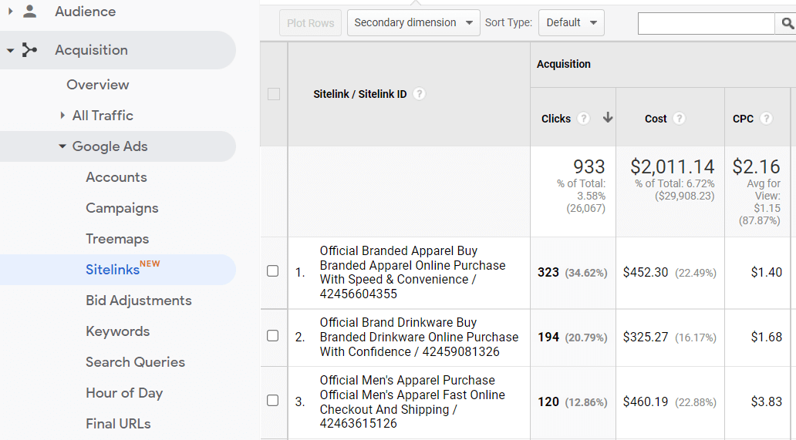This screenshot has height=440, width=796.
Task: Open the Secondary dimension dropdown
Action: coord(413,23)
